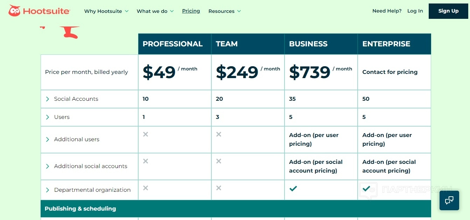Expand Additional social accounts row
Image resolution: width=470 pixels, height=220 pixels.
click(x=48, y=166)
